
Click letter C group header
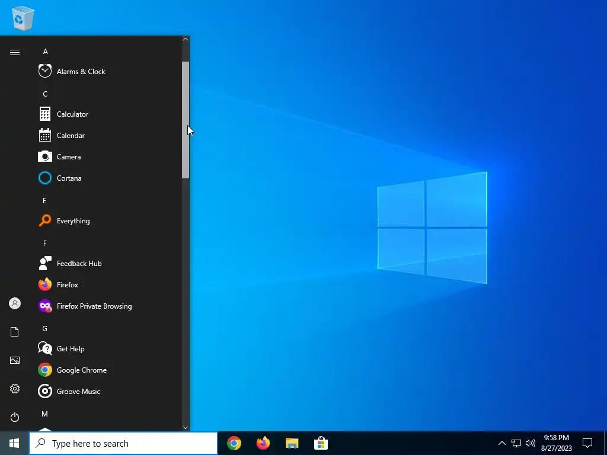coord(45,94)
